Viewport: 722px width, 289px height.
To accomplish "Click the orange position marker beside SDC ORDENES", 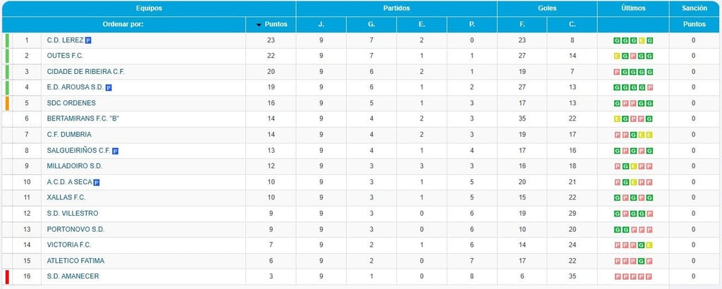I will click(x=7, y=103).
